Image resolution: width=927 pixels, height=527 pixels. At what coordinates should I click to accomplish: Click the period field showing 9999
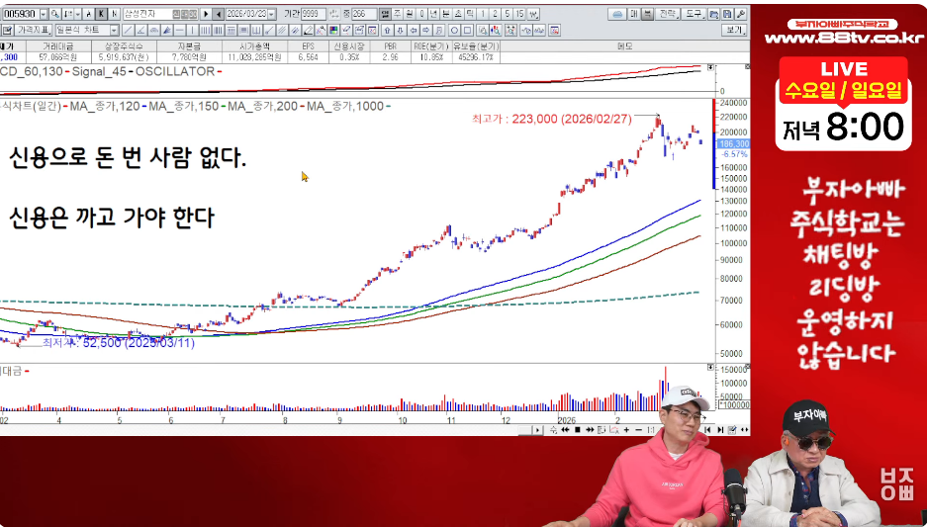pyautogui.click(x=313, y=14)
